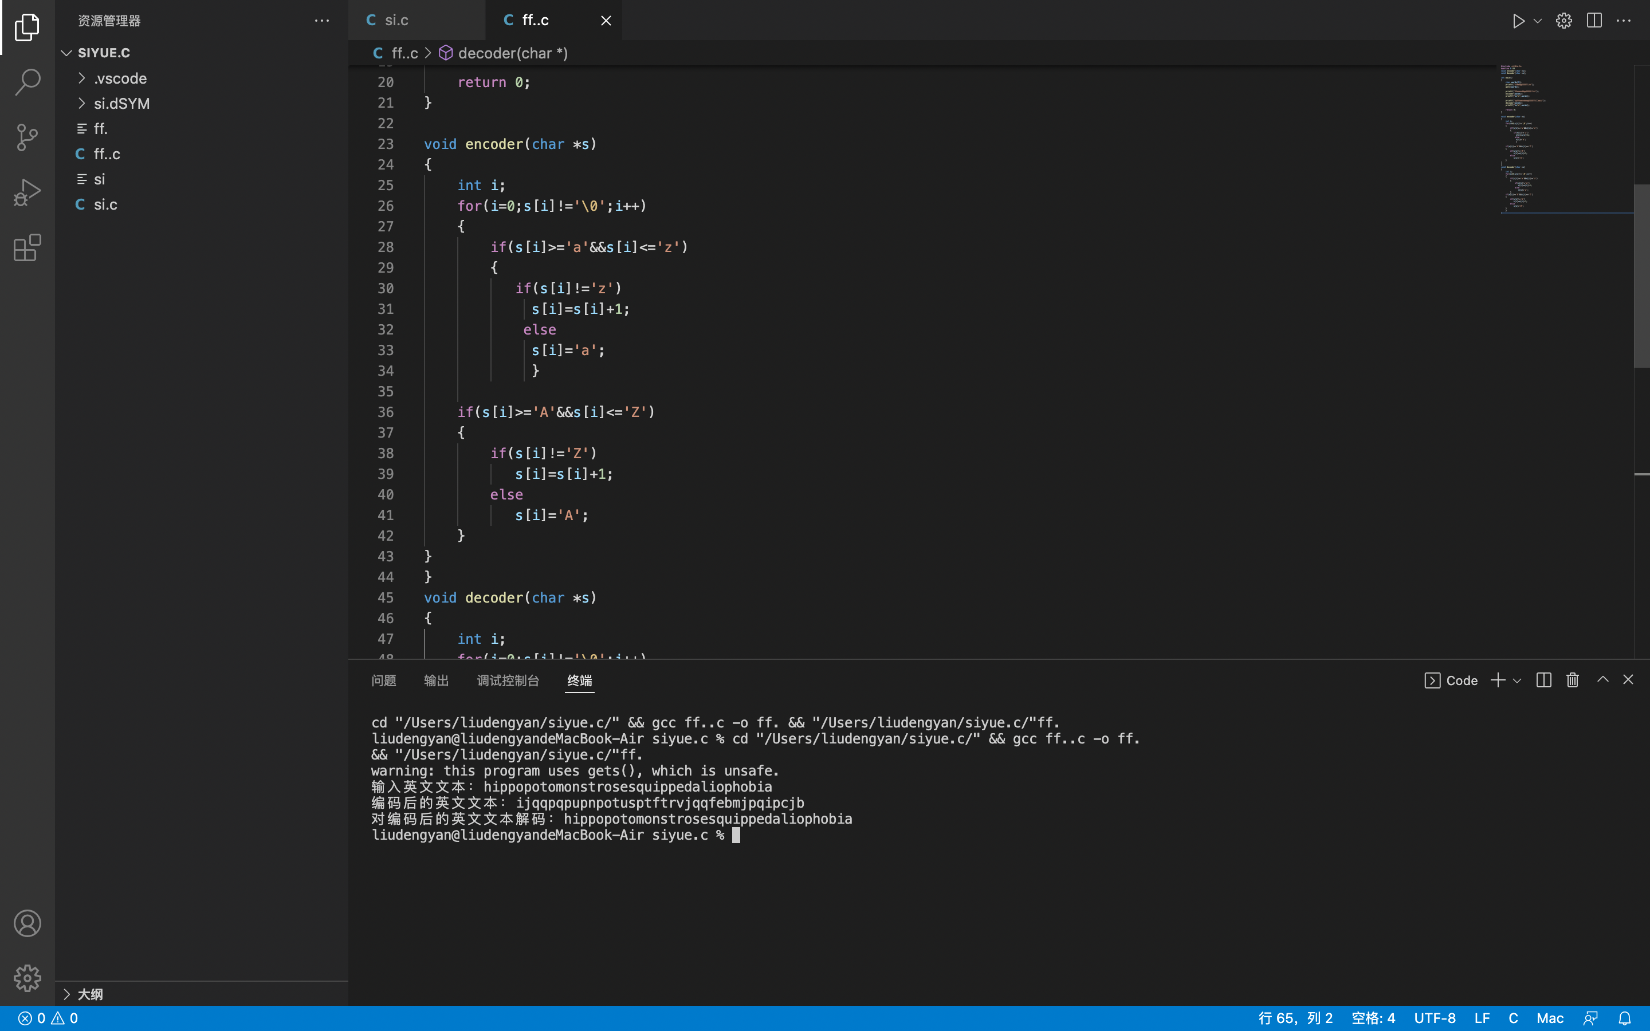Open the notifications bell in status bar
Viewport: 1650px width, 1031px height.
1625,1018
